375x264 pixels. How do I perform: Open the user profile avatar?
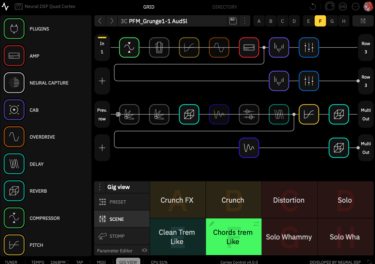pos(368,7)
